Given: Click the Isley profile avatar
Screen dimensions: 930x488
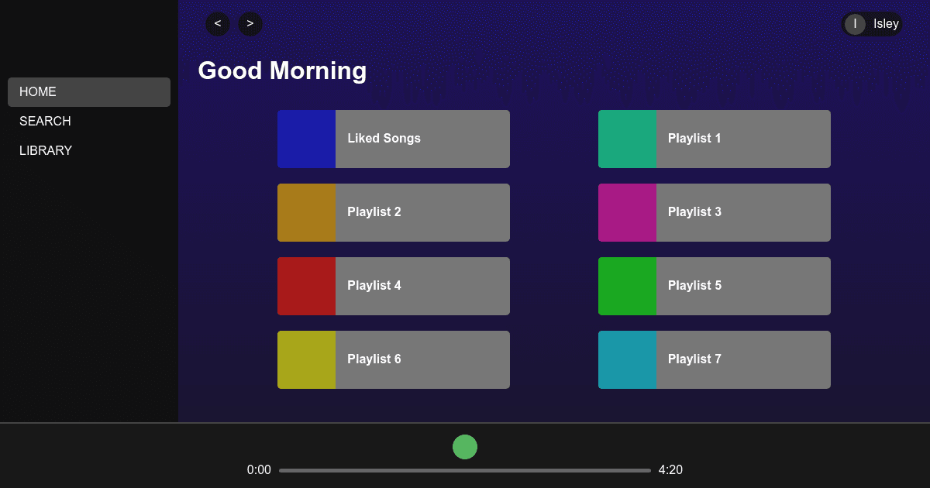Looking at the screenshot, I should click(855, 24).
